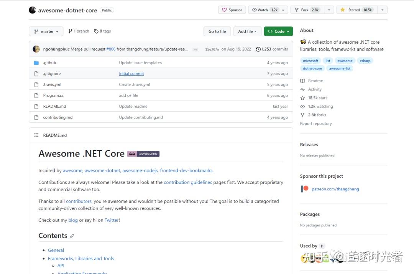Toggle the Sponsor heart button
414x274 pixels.
(x=232, y=10)
